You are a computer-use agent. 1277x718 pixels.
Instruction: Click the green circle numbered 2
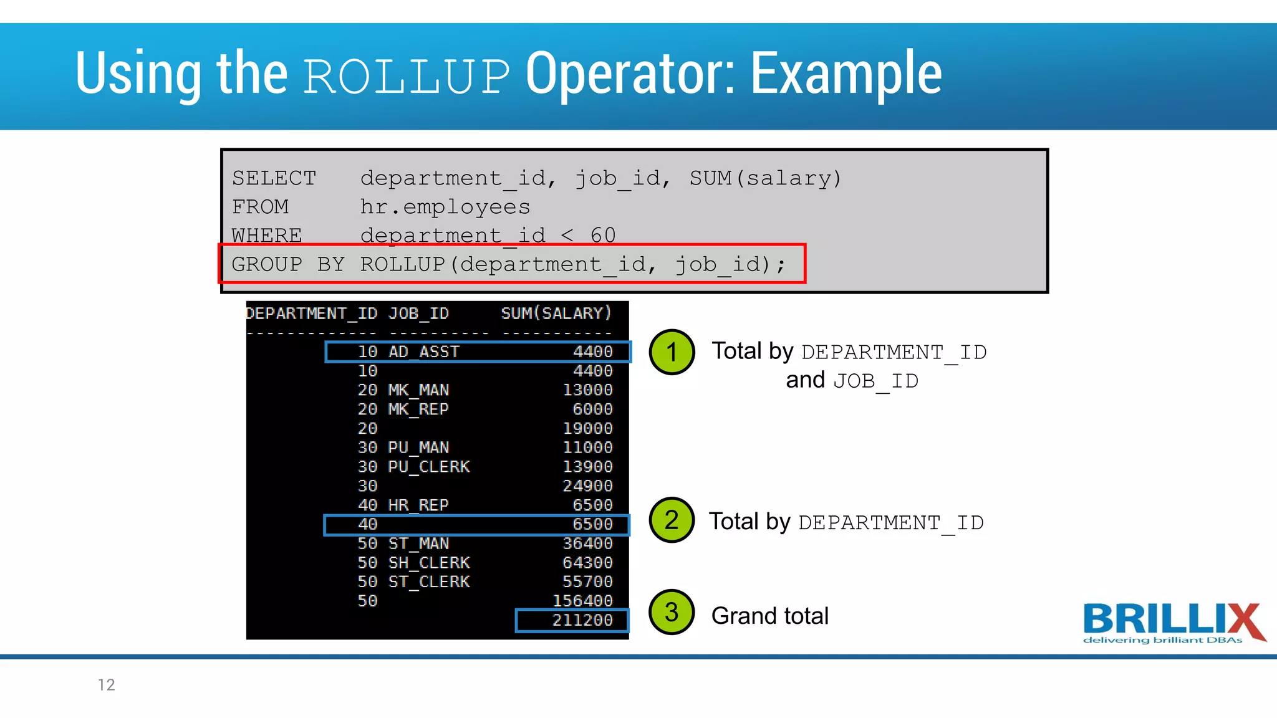tap(672, 520)
